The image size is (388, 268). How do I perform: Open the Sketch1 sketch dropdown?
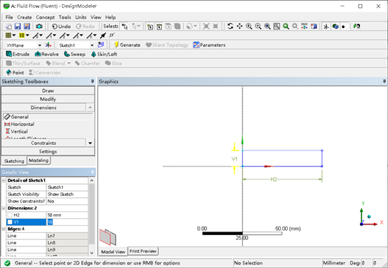click(92, 45)
